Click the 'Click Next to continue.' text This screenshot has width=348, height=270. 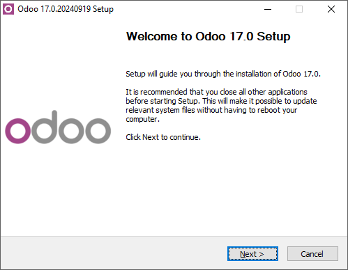163,137
